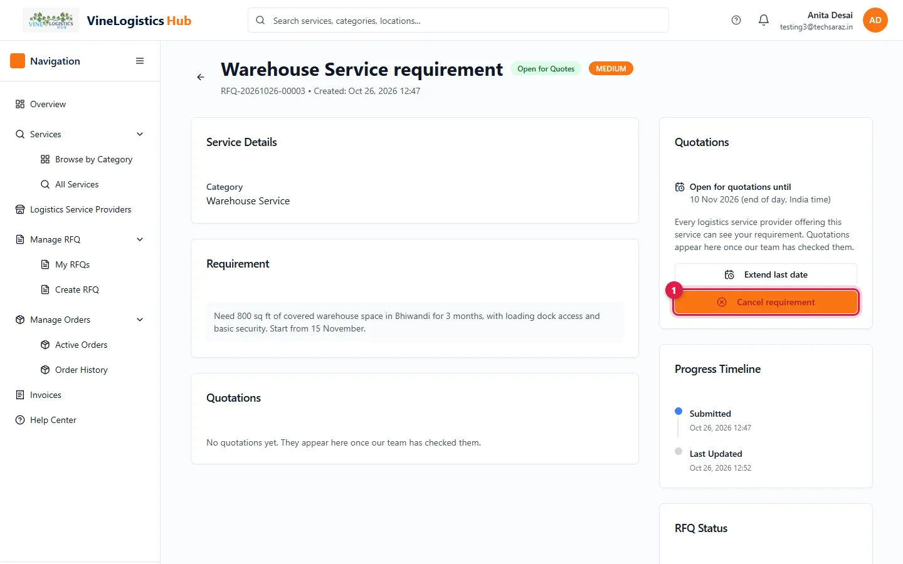Click the Invoices document icon

point(20,395)
